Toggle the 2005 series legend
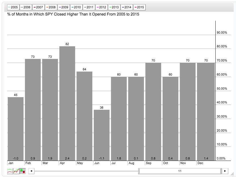 [13, 7]
